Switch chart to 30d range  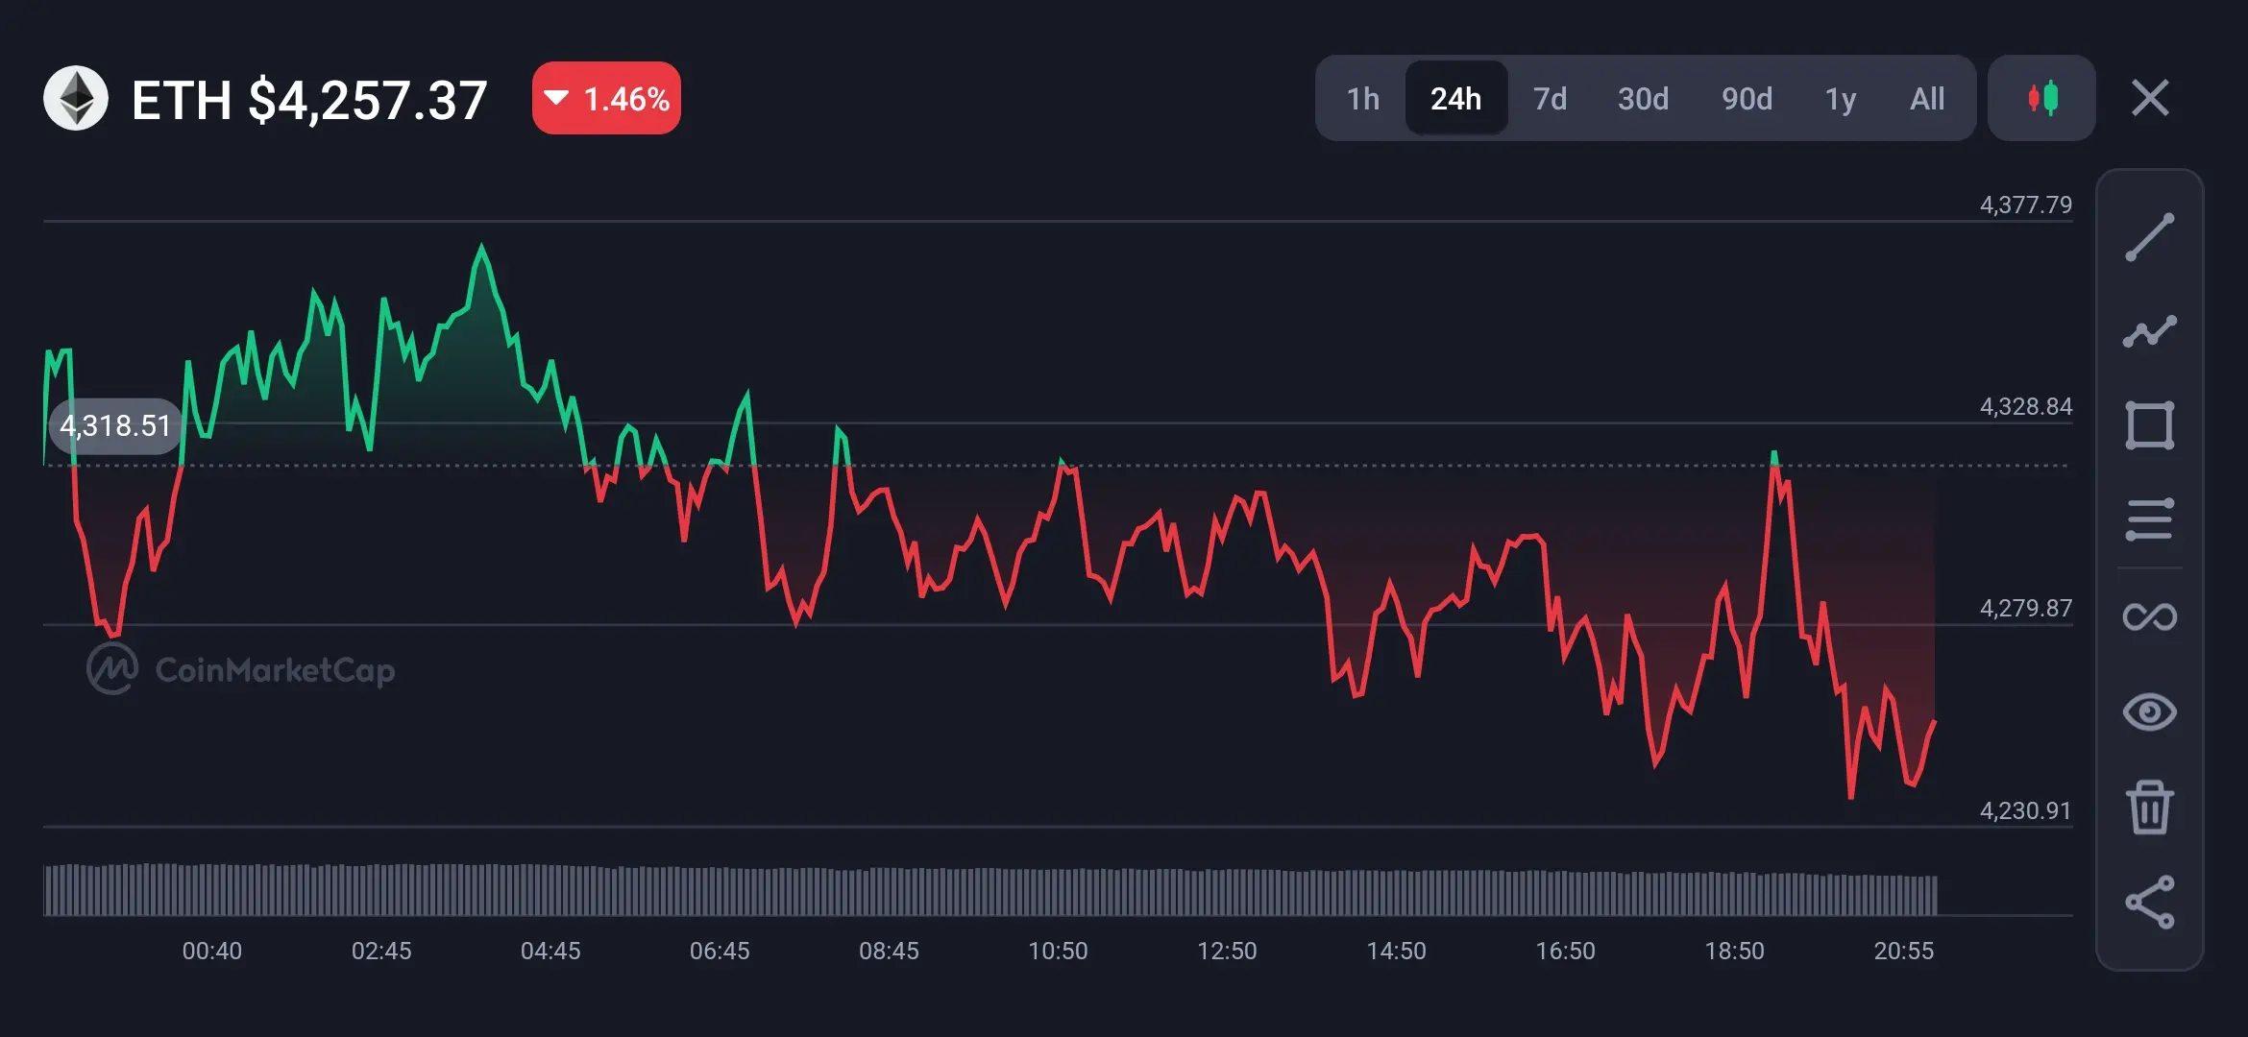[1643, 98]
